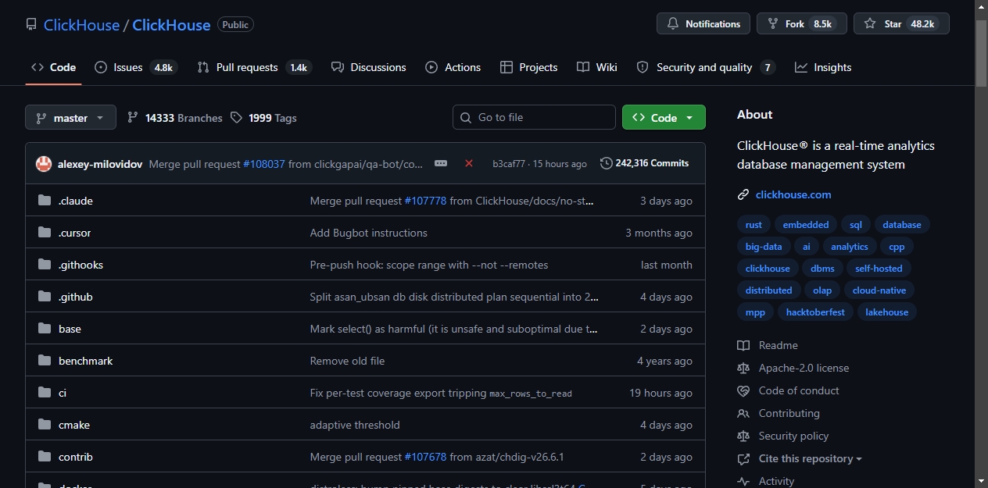Viewport: 988px width, 488px height.
Task: Expand commit message ellipsis button
Action: click(441, 163)
